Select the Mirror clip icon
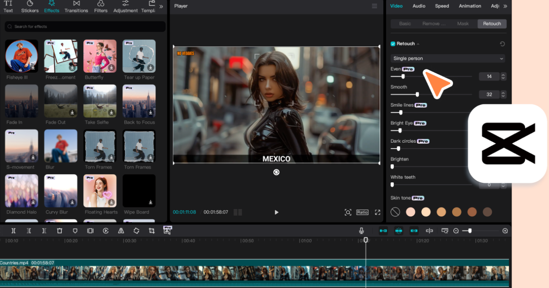Image resolution: width=549 pixels, height=288 pixels. (x=121, y=231)
